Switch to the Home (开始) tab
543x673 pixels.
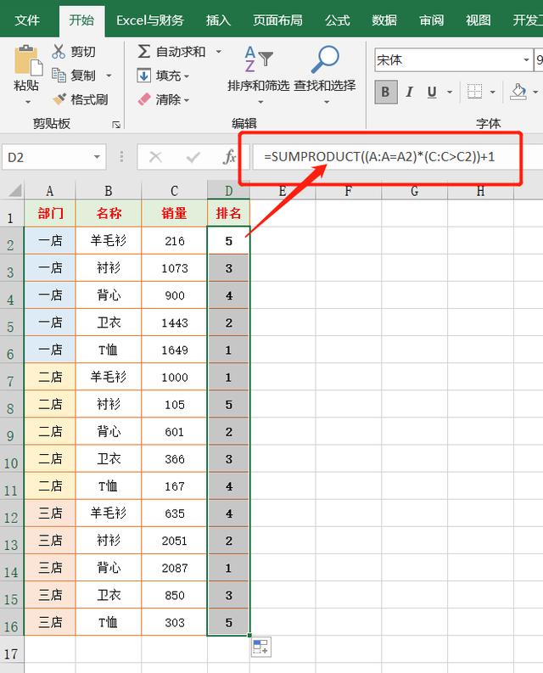pos(81,20)
